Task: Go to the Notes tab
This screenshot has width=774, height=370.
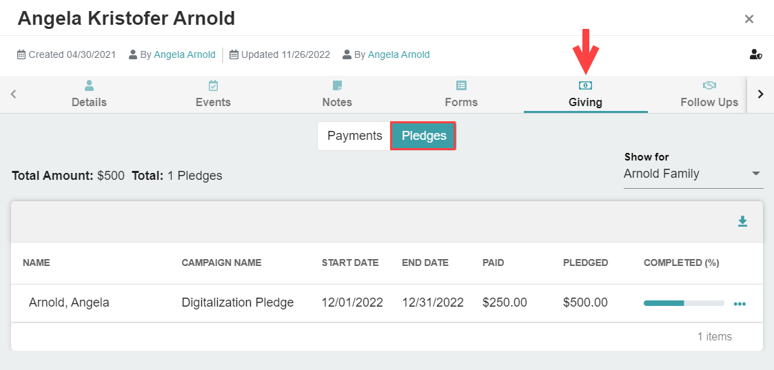Action: coord(337,94)
